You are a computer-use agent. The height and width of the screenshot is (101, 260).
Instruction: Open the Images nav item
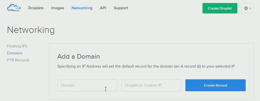click(58, 8)
